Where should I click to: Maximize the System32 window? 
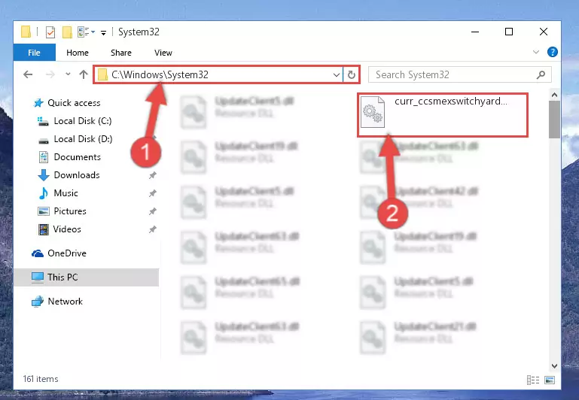pos(509,32)
